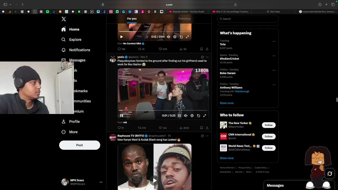Play the No Context NBA video

[121, 37]
